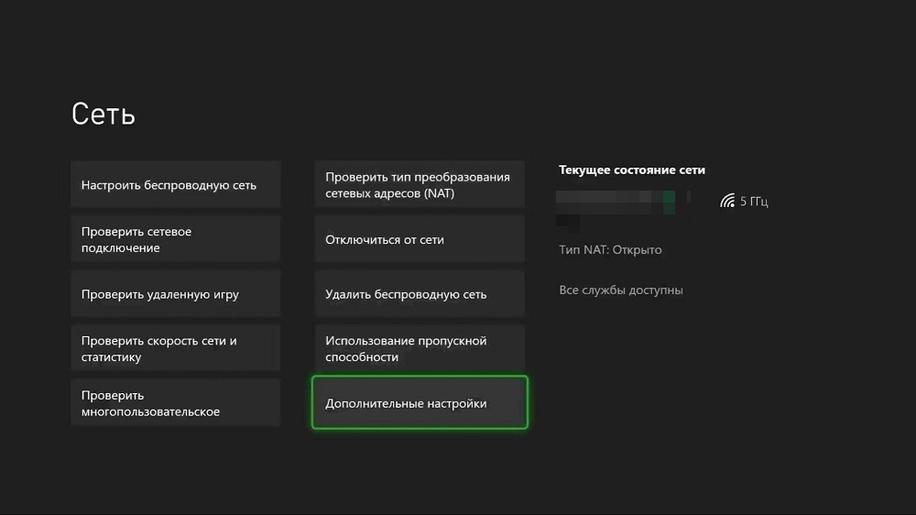This screenshot has width=916, height=515.
Task: Click the Тип NAT: Открыто status
Action: click(x=610, y=249)
